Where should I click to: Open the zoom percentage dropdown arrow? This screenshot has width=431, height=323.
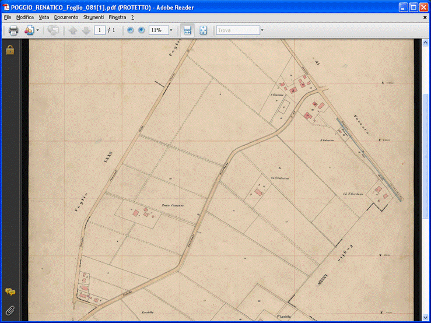(171, 30)
